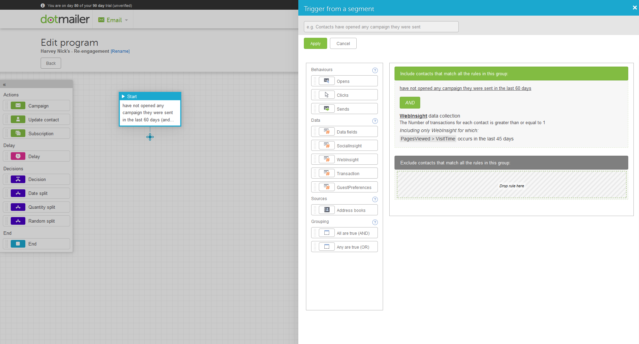Collapse the actions sidebar panel

pos(5,85)
